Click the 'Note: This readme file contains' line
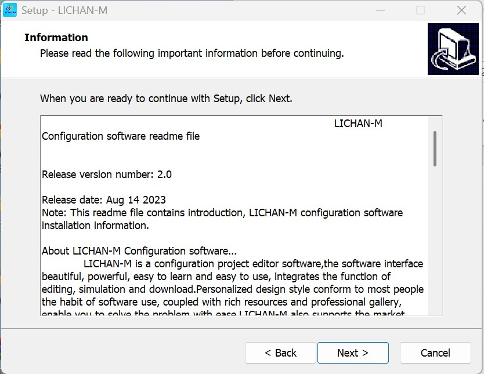This screenshot has height=374, width=484. (x=222, y=213)
